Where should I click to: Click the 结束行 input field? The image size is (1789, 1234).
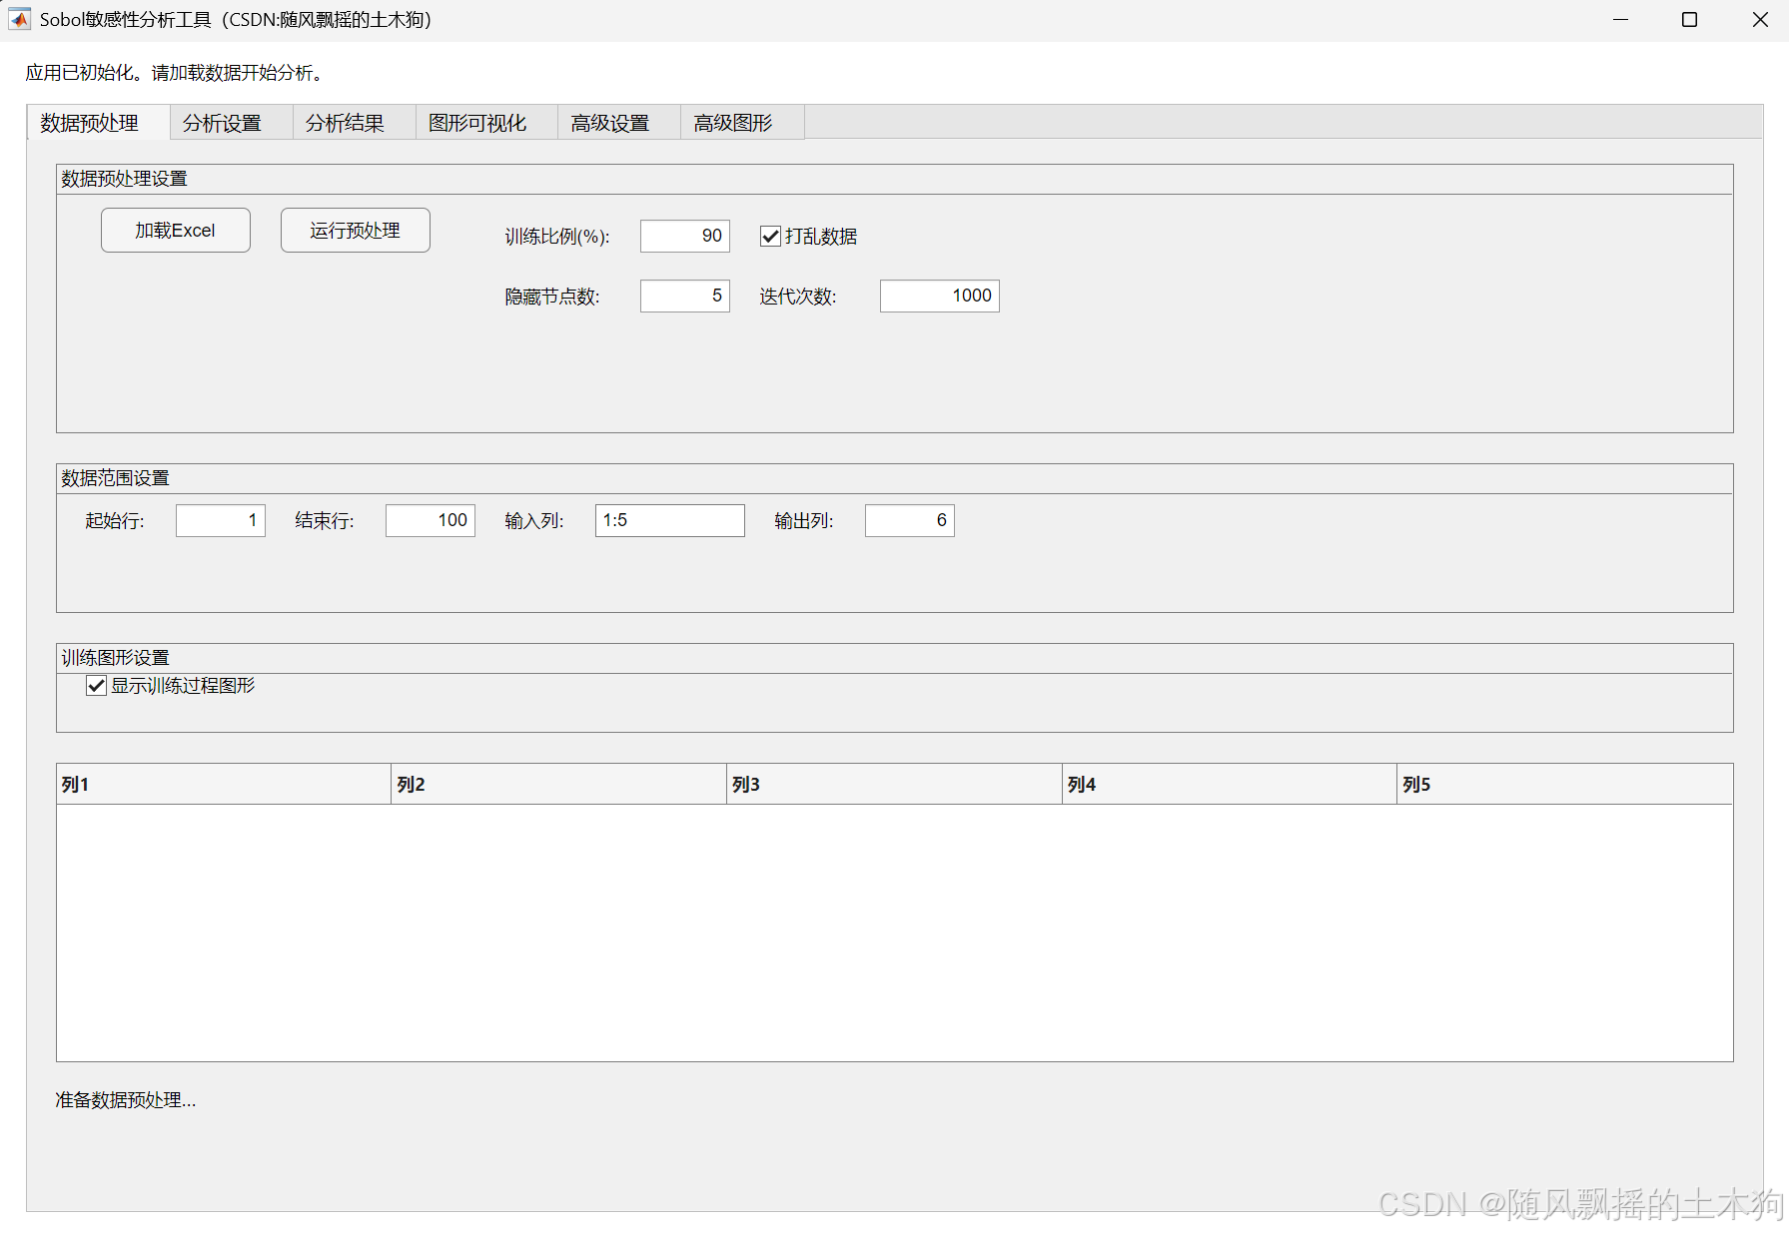pyautogui.click(x=431, y=520)
